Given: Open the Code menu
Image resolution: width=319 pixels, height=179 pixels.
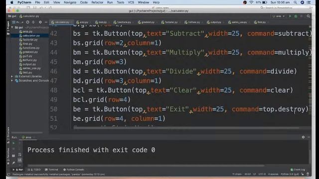Looking at the screenshot, I should tap(84, 2).
